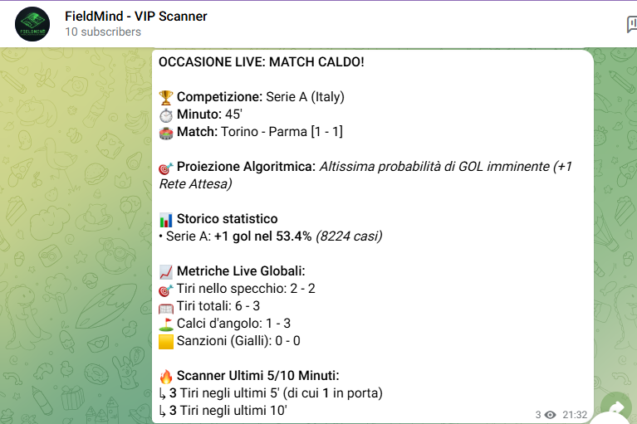Click the corner flag emoji beside Calci d'angolo
Image resolution: width=637 pixels, height=424 pixels.
(x=166, y=324)
